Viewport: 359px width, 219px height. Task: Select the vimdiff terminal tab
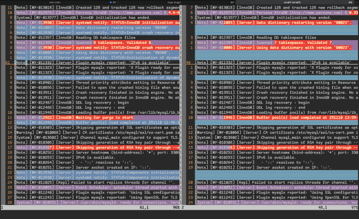point(294,2)
